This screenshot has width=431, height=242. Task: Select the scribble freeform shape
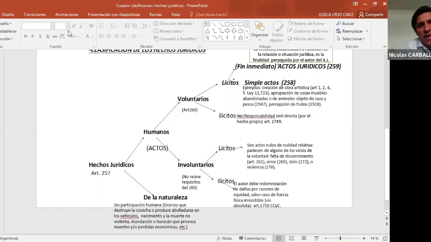click(x=207, y=38)
